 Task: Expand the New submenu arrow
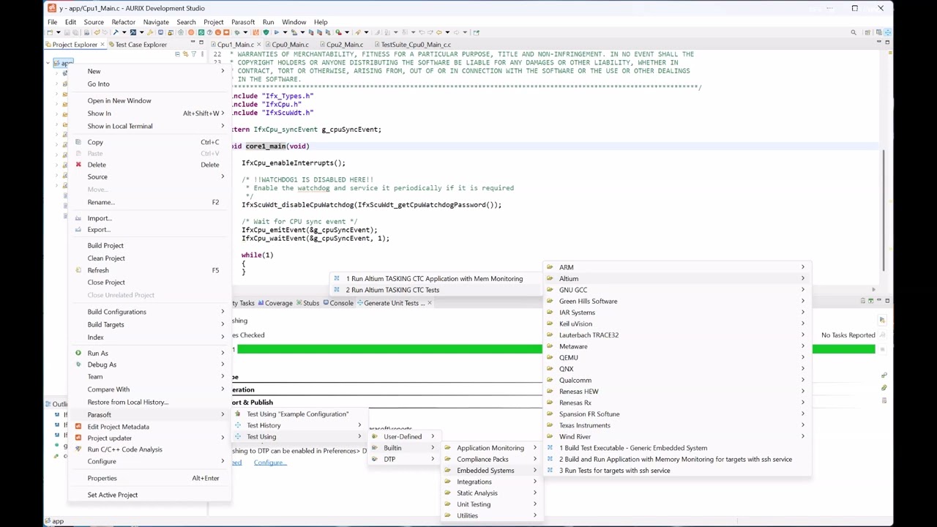coord(223,71)
